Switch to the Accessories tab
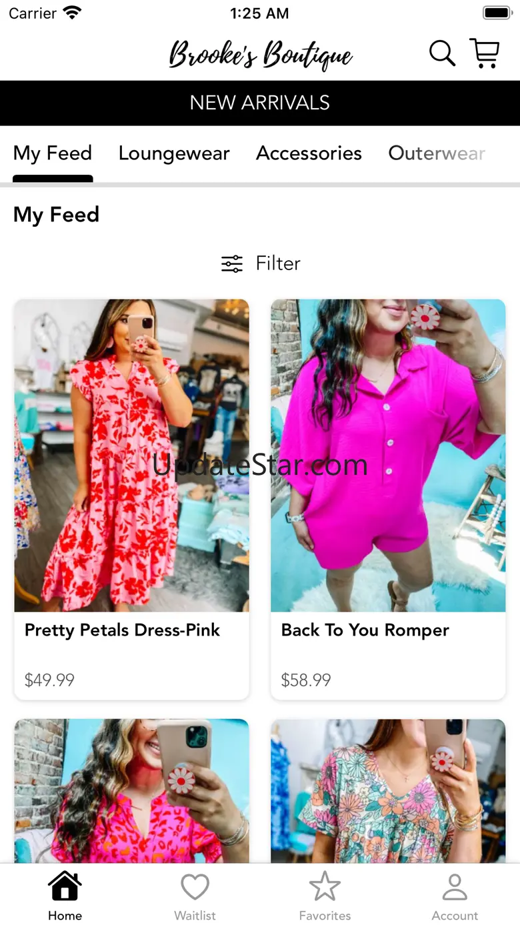520x925 pixels. coord(309,153)
